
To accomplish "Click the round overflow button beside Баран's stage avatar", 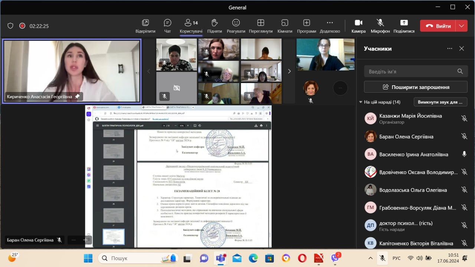I will 340,88.
